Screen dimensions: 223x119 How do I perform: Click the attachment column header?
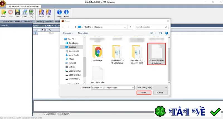(x=46, y=30)
